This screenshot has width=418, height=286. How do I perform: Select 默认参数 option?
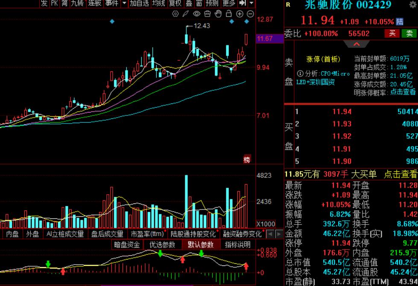click(201, 245)
